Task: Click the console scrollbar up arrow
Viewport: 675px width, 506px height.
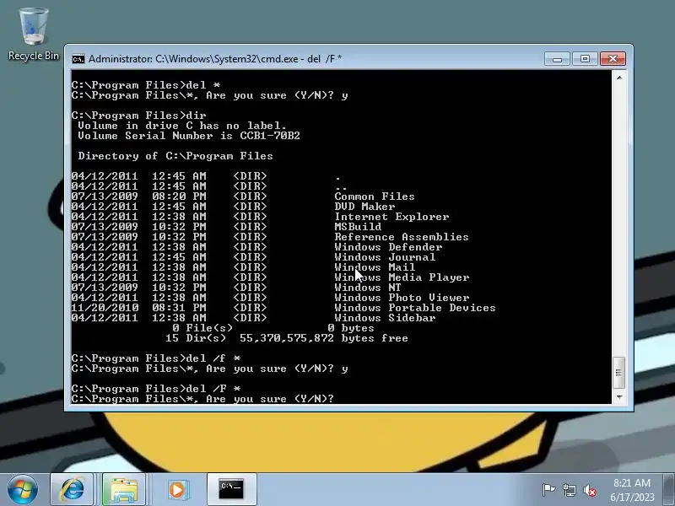Action: point(619,78)
